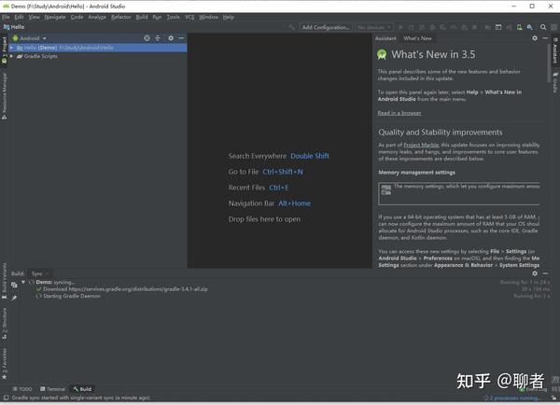Open the SDK Manager icon
The height and width of the screenshot is (405, 560).
coord(530,27)
